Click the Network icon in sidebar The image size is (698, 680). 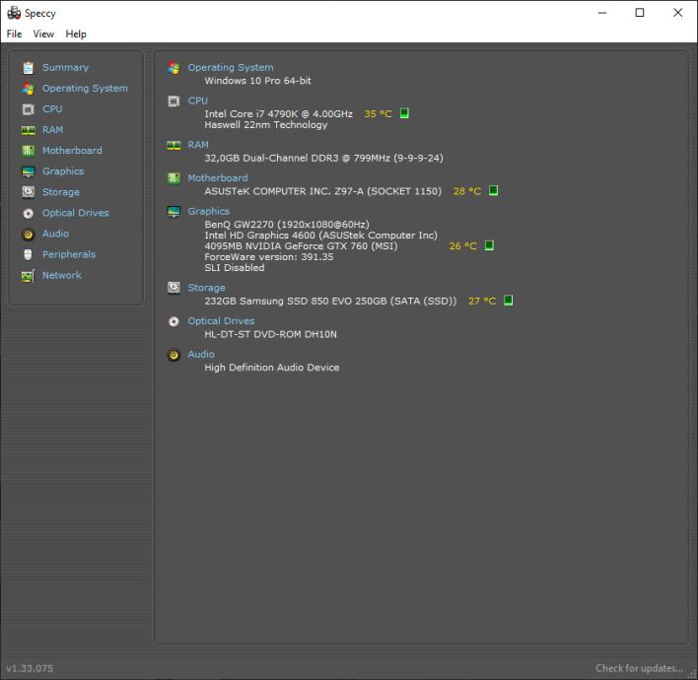coord(28,276)
